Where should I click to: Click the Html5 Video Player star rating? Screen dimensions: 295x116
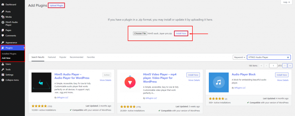coord(128,107)
